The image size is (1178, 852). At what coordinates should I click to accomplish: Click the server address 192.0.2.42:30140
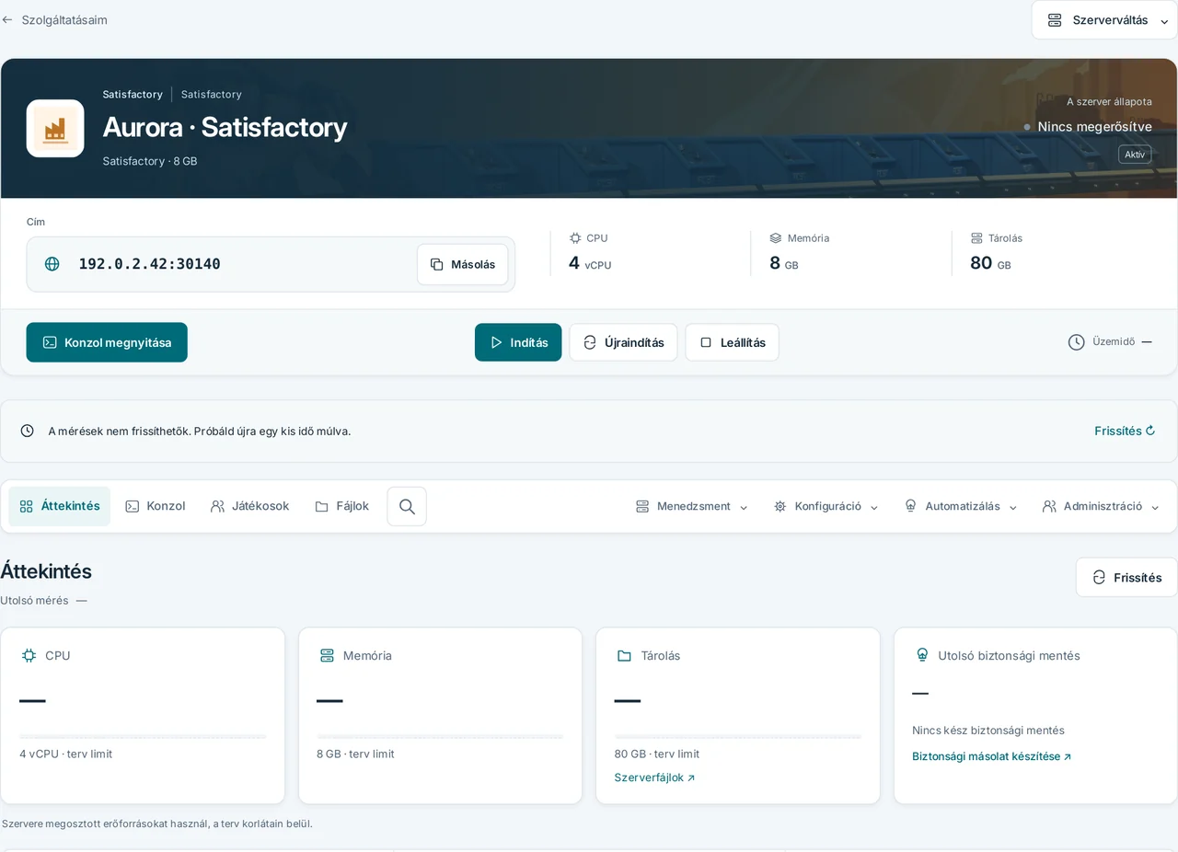point(149,264)
